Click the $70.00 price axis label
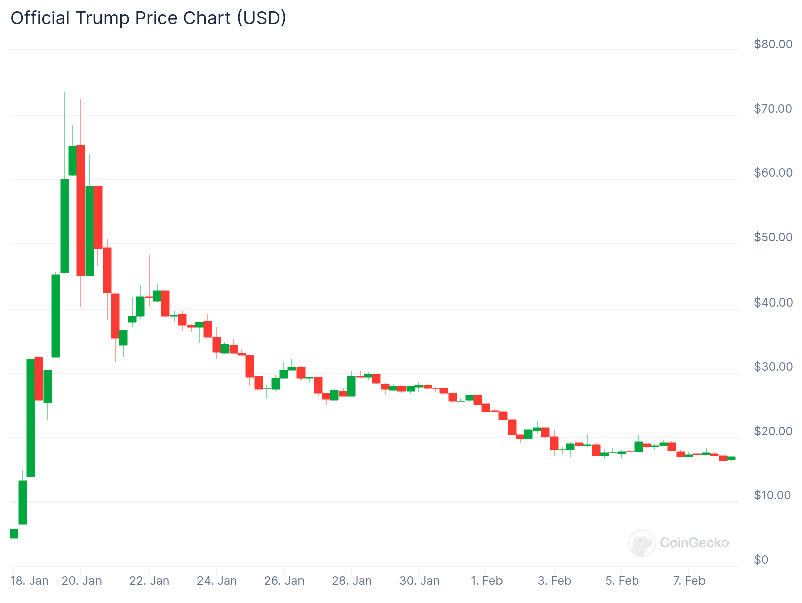This screenshot has width=802, height=603. coord(773,109)
